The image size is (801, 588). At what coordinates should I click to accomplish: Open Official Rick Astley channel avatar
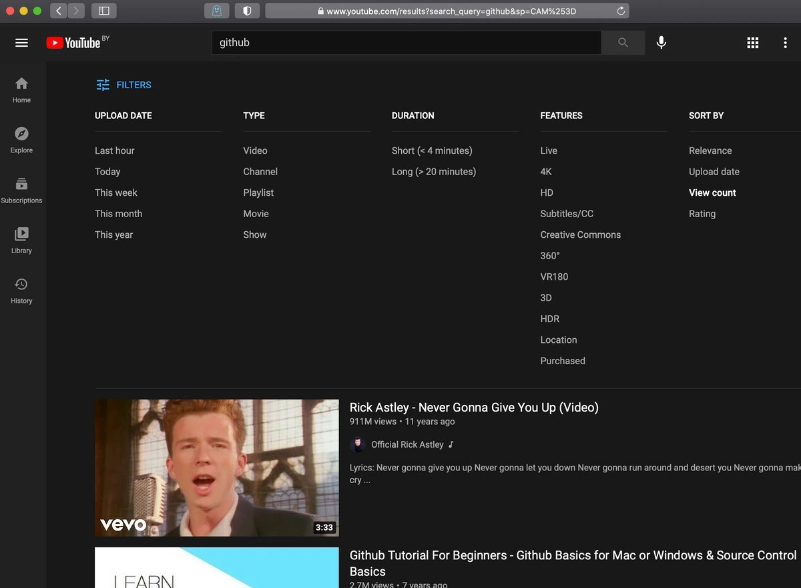pos(358,444)
